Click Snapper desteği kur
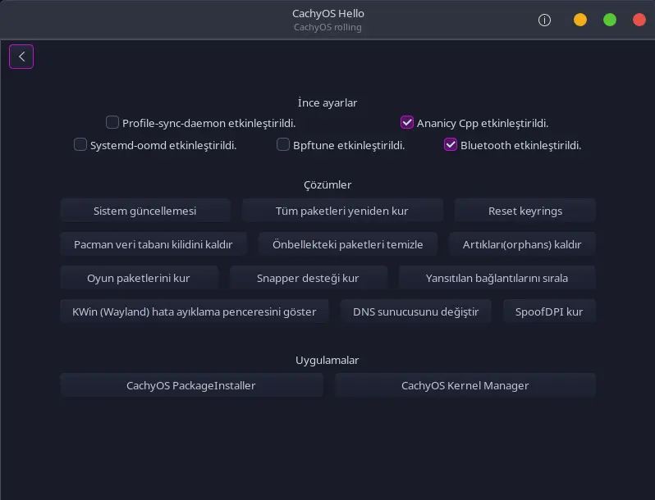Viewport: 655px width, 500px height. 309,278
